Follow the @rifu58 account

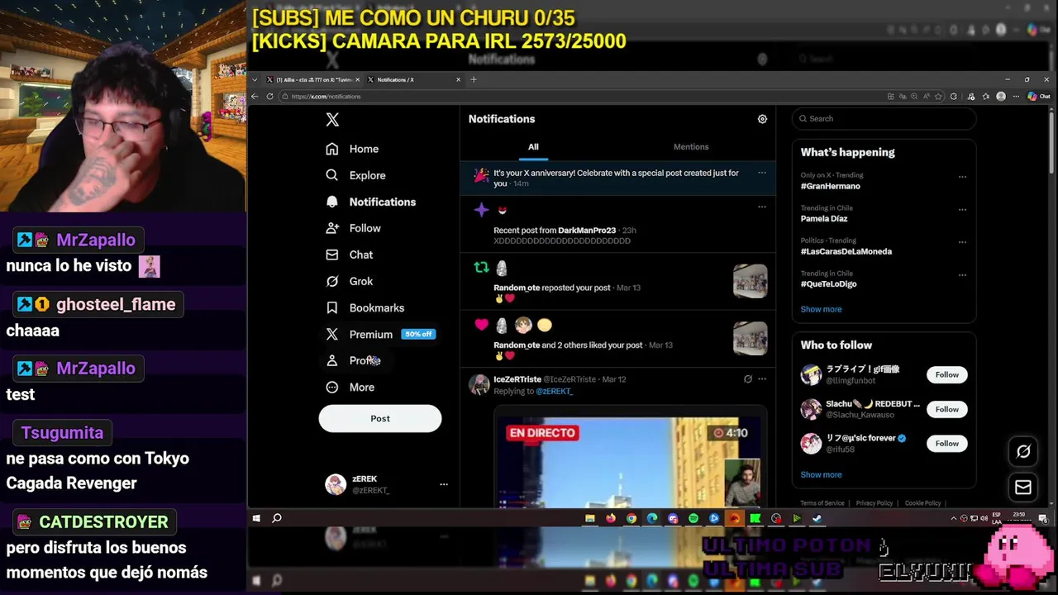point(946,444)
